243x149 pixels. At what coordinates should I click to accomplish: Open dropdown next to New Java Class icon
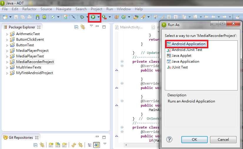pos(129,17)
